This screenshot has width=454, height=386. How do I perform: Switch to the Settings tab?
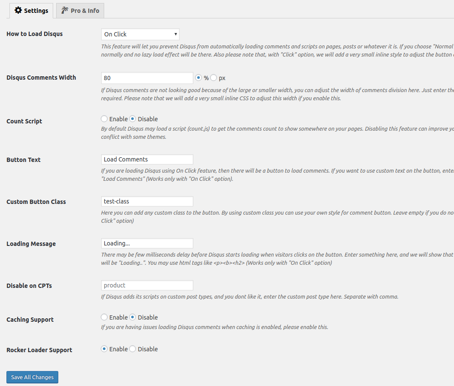[31, 11]
